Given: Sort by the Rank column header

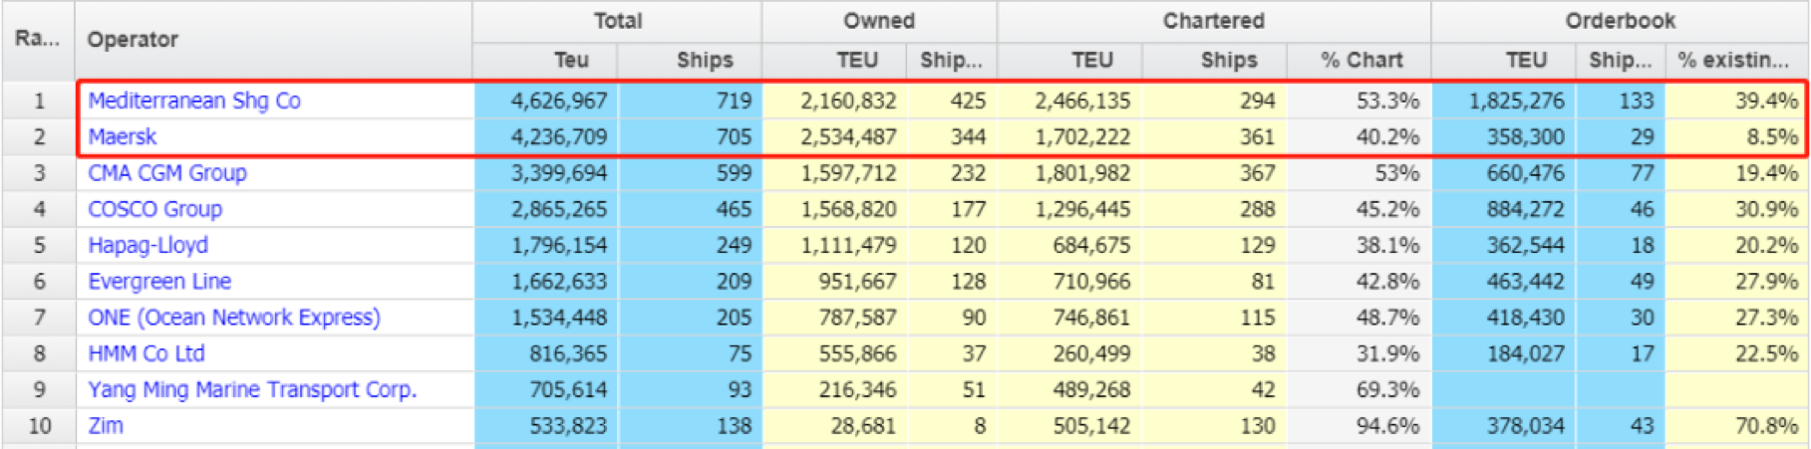Looking at the screenshot, I should 37,40.
